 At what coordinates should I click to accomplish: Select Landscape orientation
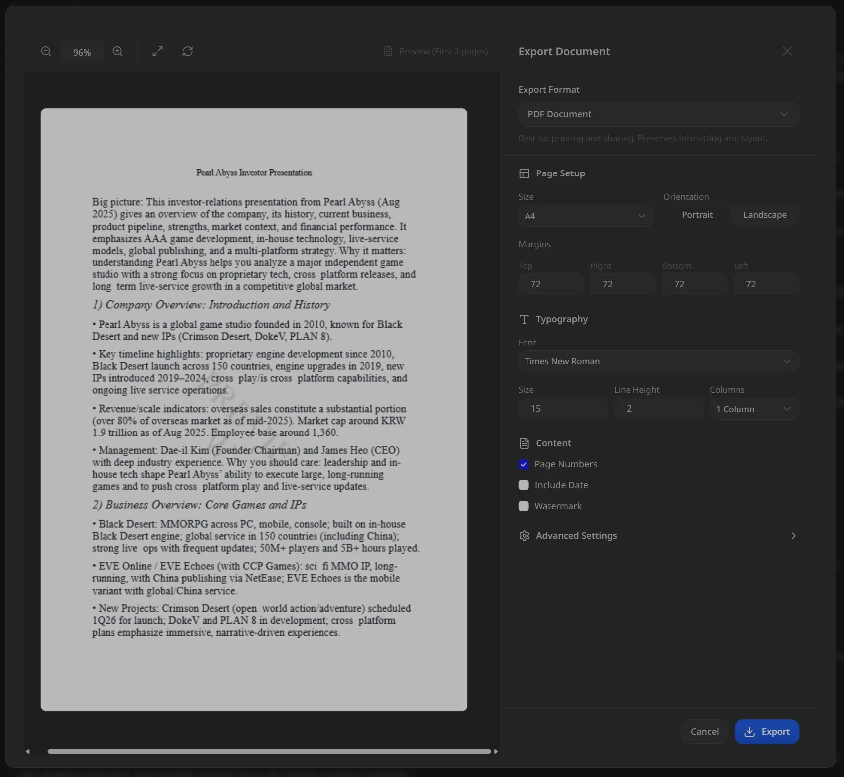765,215
